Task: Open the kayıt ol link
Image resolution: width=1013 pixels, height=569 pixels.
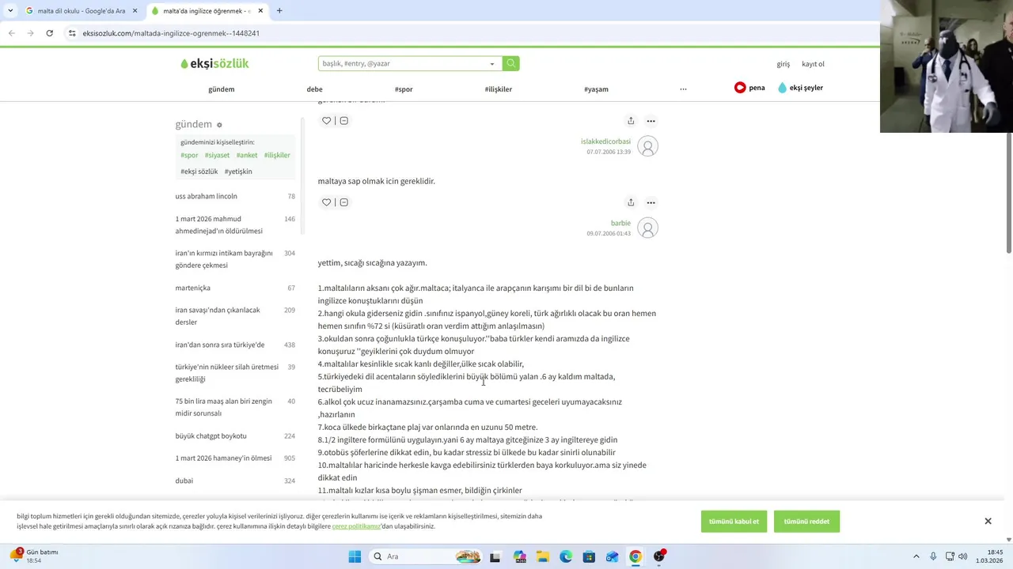Action: [x=813, y=64]
